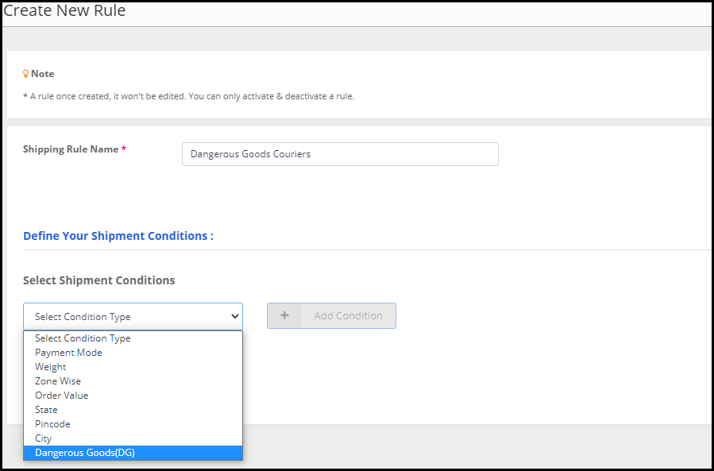The height and width of the screenshot is (471, 714).
Task: Click the rule edit restriction note text
Action: (x=188, y=97)
